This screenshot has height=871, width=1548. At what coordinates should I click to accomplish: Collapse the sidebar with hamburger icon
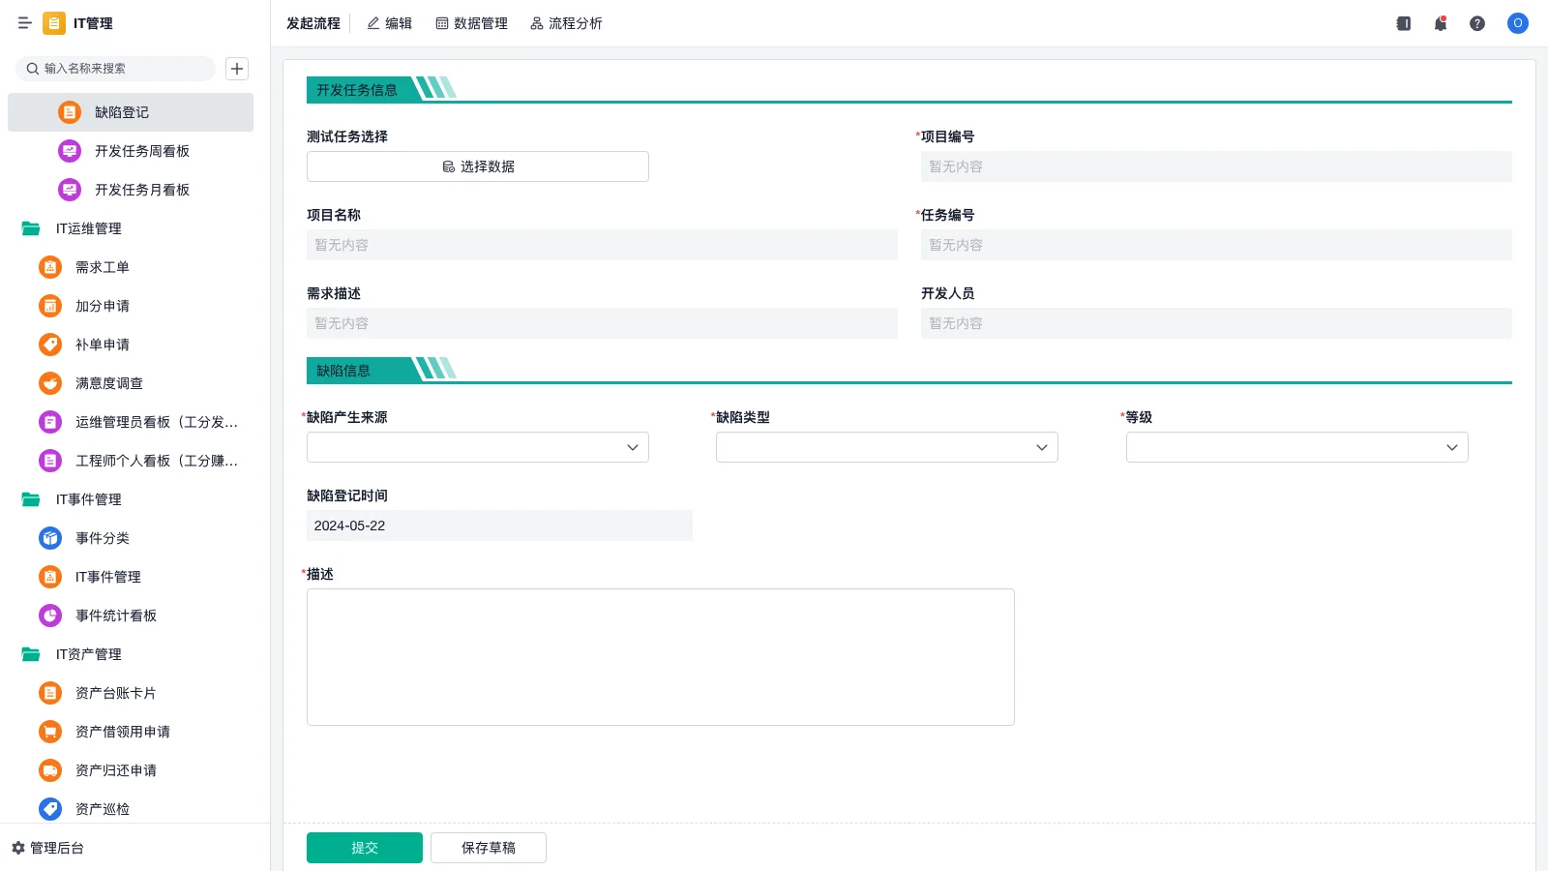[x=25, y=23]
